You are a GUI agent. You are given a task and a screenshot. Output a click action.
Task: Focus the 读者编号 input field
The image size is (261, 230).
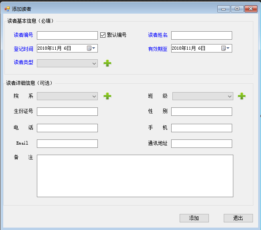[67, 35]
